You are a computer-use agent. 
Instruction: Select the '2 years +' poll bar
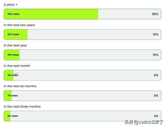pyautogui.click(x=82, y=14)
